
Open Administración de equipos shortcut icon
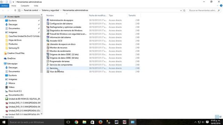[48, 20]
